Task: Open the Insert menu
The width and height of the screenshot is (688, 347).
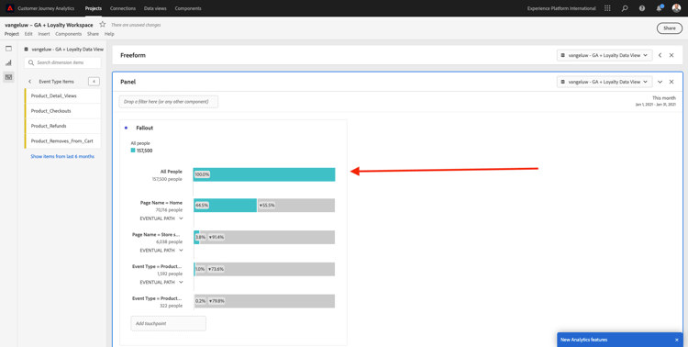Action: (44, 34)
